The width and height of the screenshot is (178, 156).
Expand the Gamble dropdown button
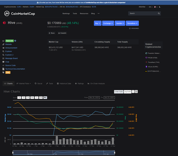120,23
